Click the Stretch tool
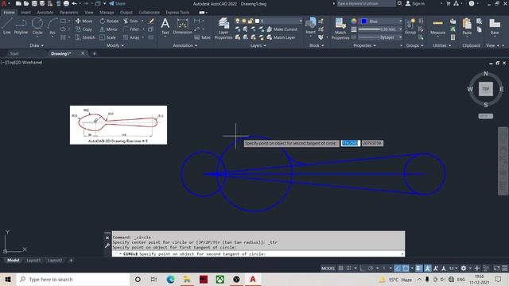The height and width of the screenshot is (286, 509). click(x=85, y=37)
